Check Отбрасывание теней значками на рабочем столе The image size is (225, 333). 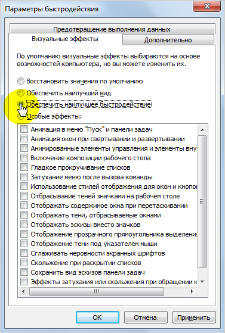(x=24, y=196)
